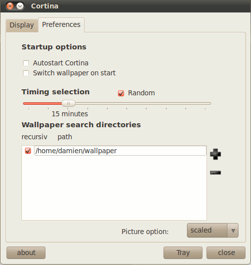Minimize Cortina using the title bar arrow button
The height and width of the screenshot is (265, 251).
[x=20, y=6]
